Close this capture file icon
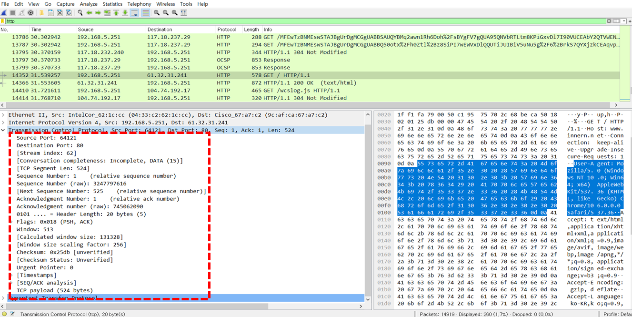The width and height of the screenshot is (632, 317). 60,13
